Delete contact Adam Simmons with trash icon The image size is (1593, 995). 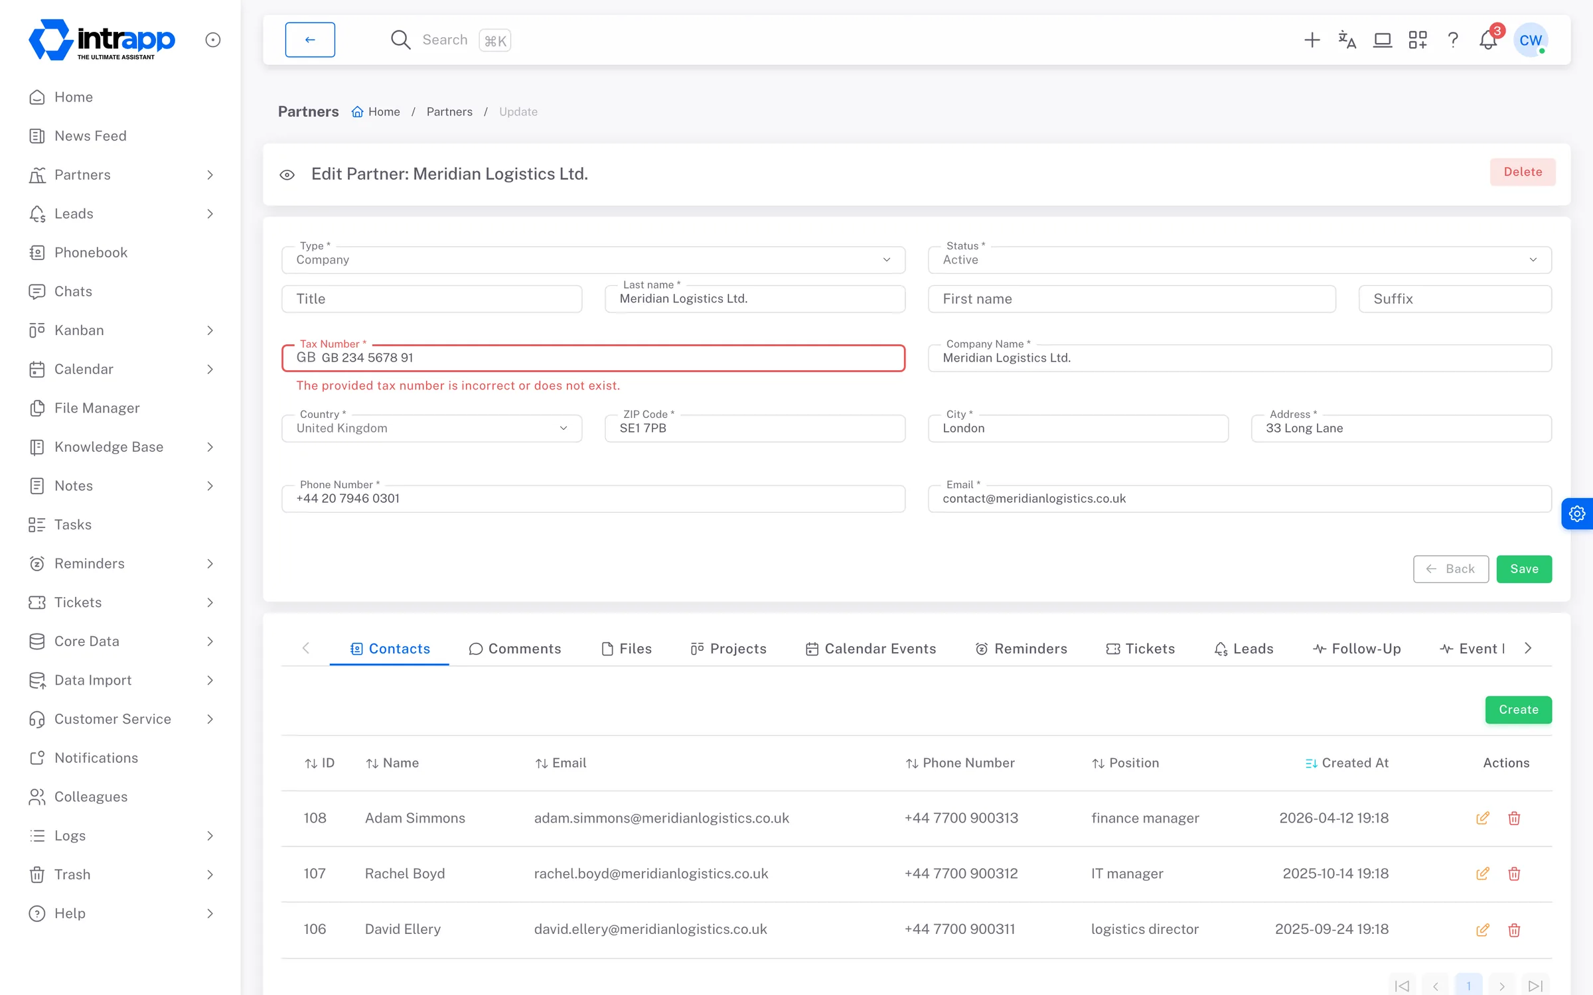coord(1514,818)
